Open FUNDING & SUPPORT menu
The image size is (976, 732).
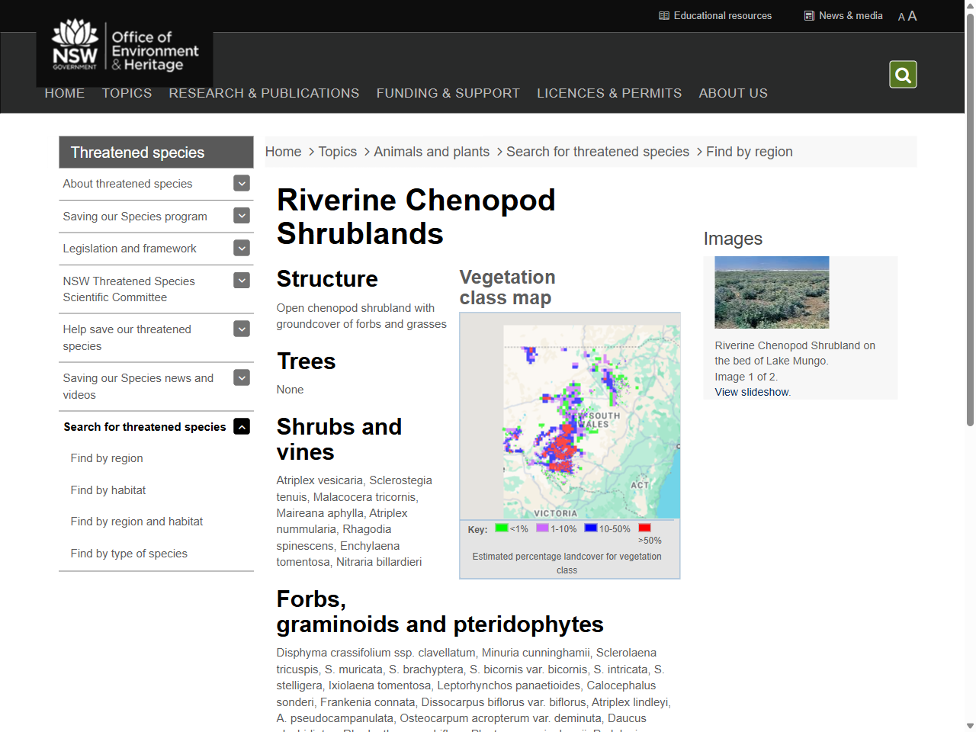click(448, 93)
